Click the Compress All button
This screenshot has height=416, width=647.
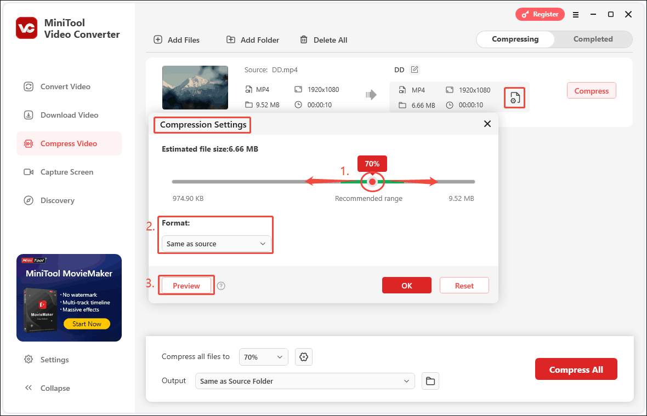576,369
